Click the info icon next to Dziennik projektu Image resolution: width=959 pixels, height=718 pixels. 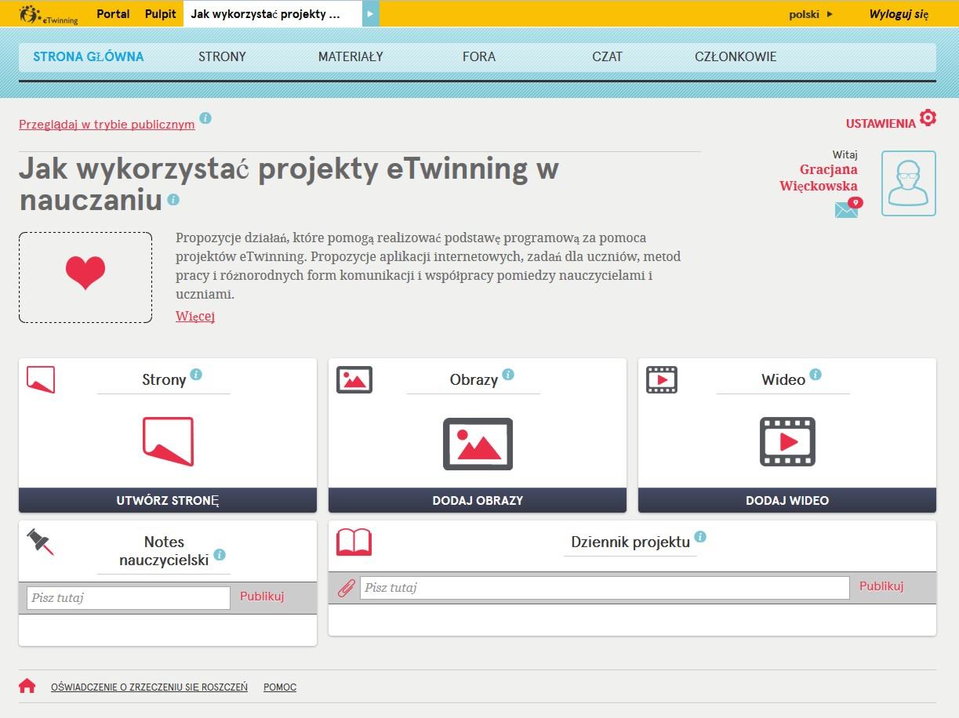700,537
